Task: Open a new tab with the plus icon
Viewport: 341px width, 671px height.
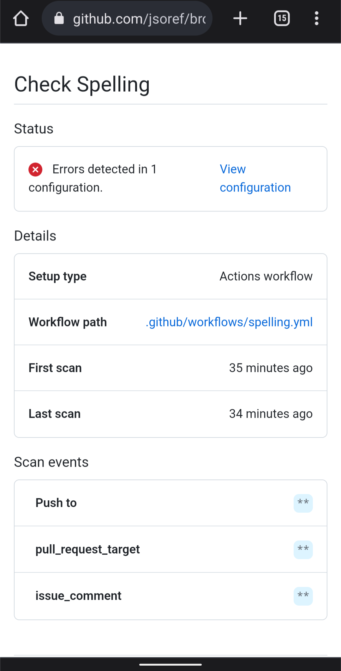Action: click(x=240, y=18)
